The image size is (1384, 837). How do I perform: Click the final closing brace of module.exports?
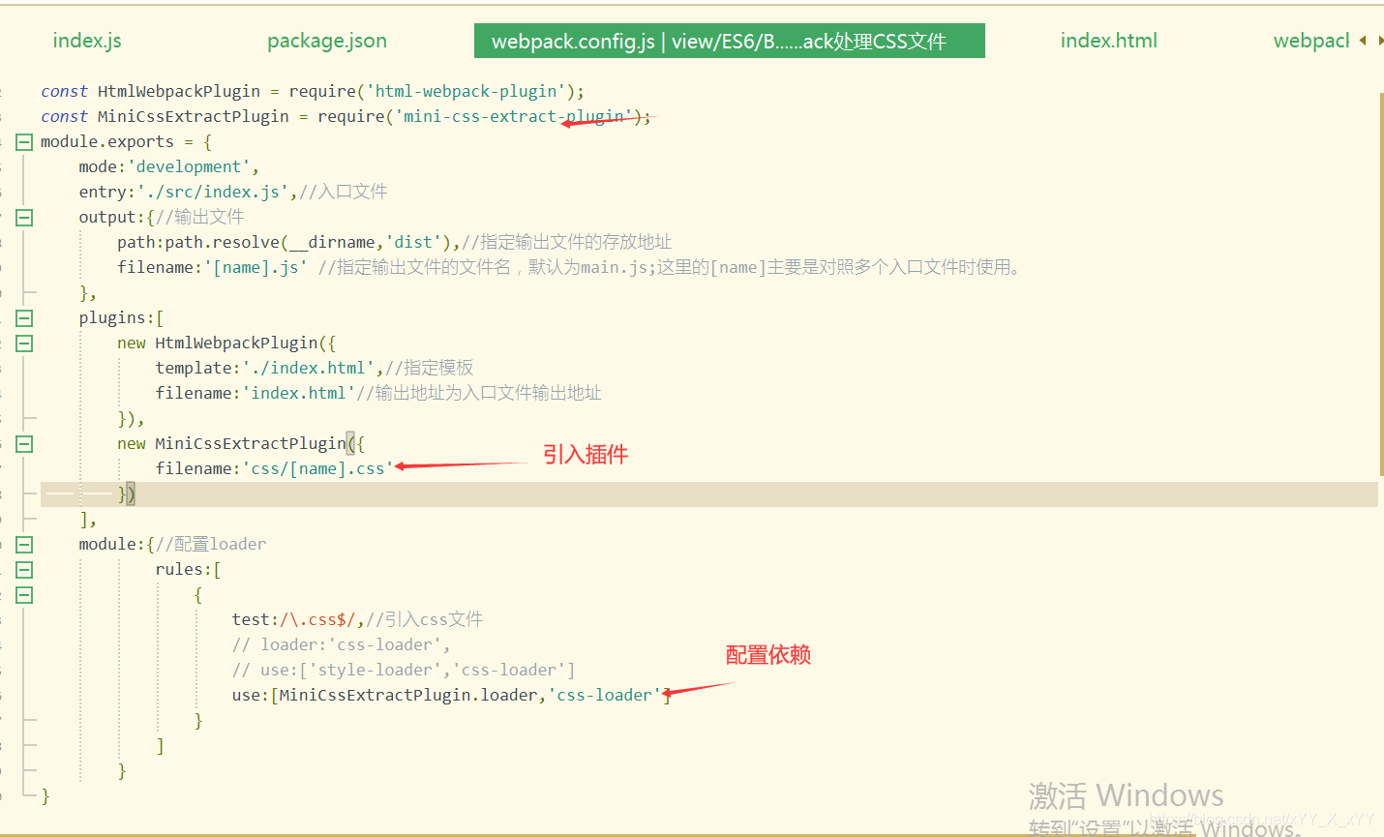pos(45,795)
